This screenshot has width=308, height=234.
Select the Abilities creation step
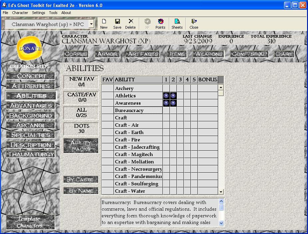click(x=31, y=96)
